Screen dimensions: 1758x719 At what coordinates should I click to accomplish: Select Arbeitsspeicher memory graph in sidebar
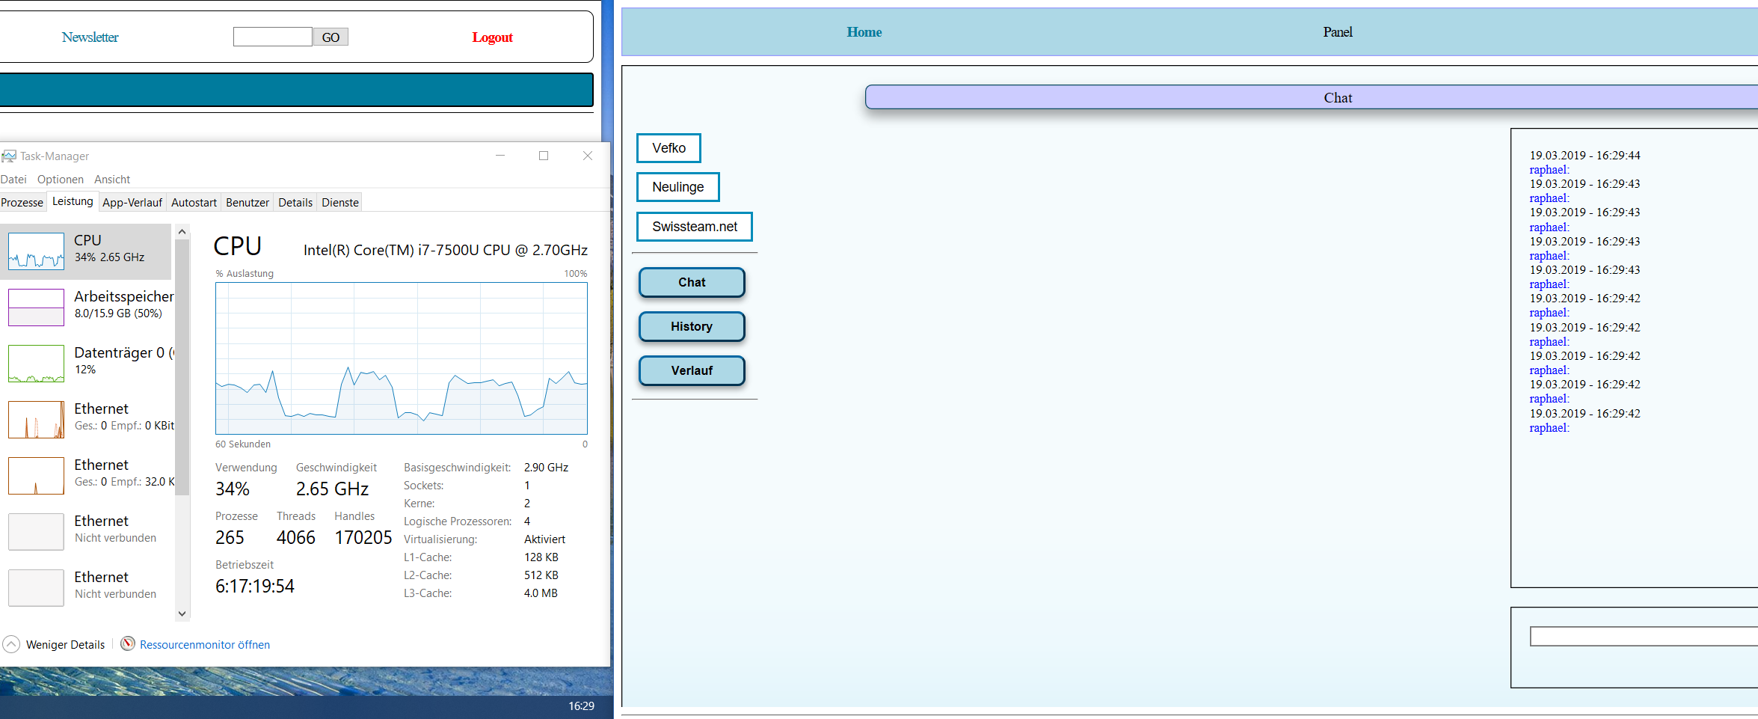[x=36, y=307]
